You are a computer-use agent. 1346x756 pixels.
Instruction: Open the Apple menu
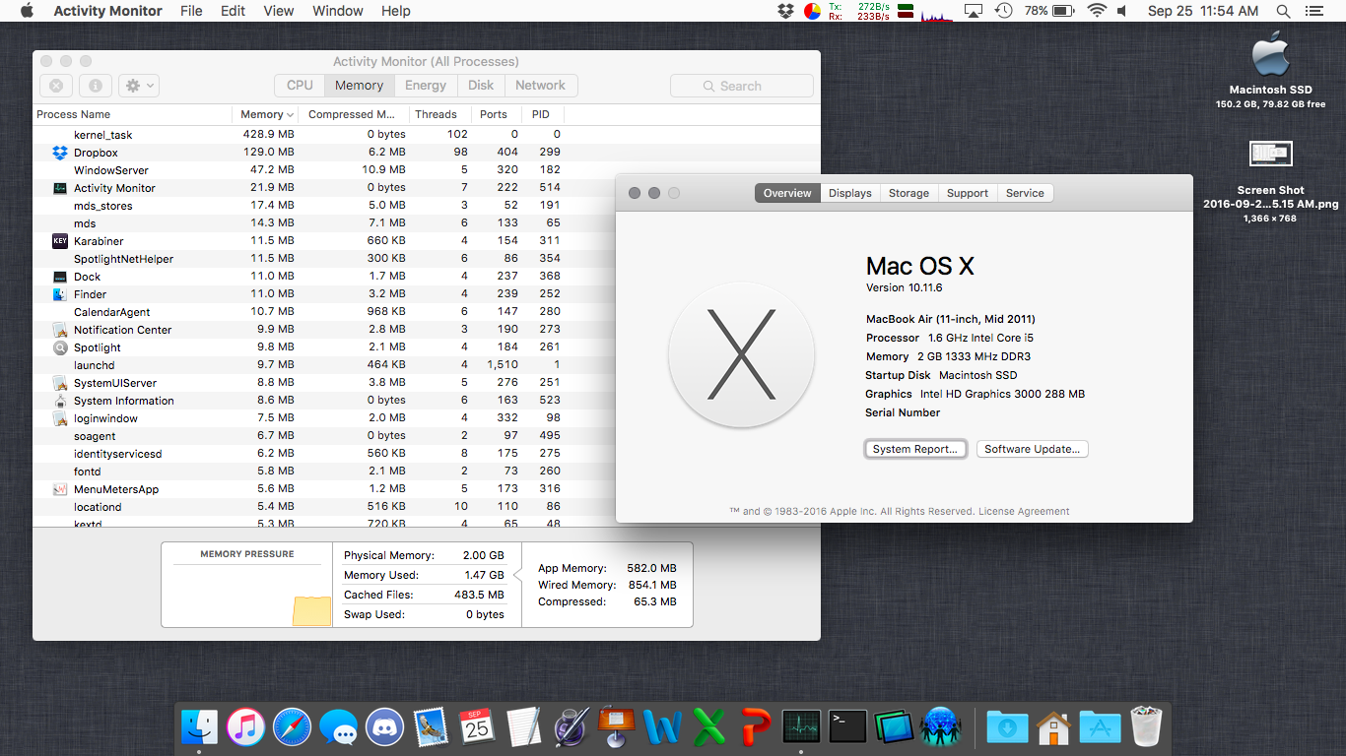(27, 11)
